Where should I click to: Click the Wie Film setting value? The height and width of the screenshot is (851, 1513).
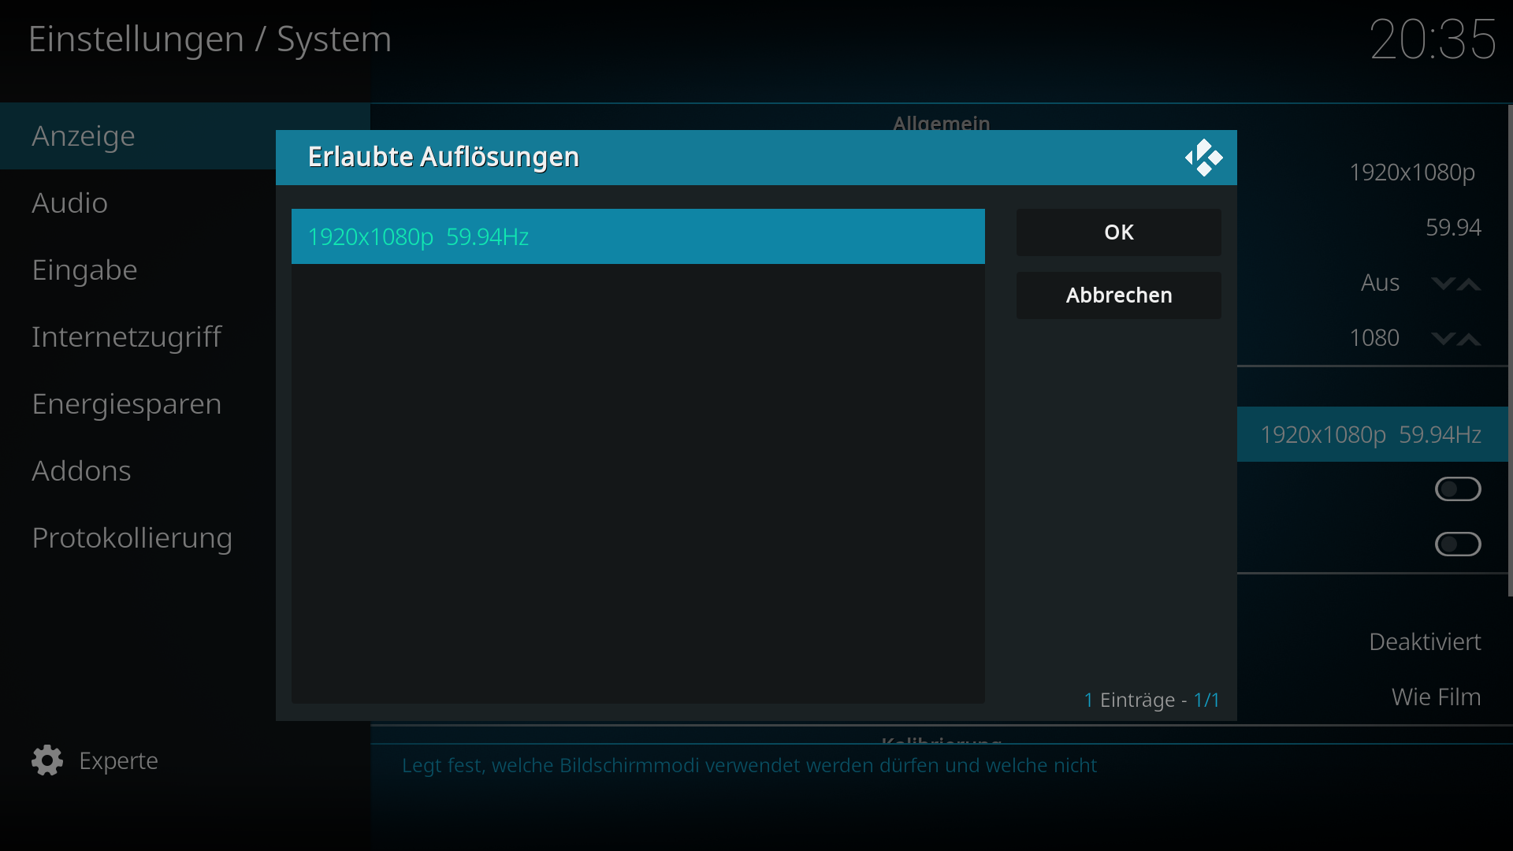1436,697
